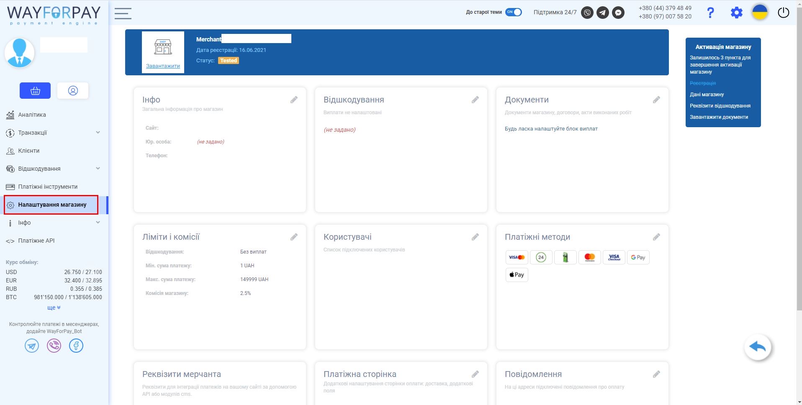Expand the Інфо sidebar menu
This screenshot has width=802, height=405.
coord(54,223)
